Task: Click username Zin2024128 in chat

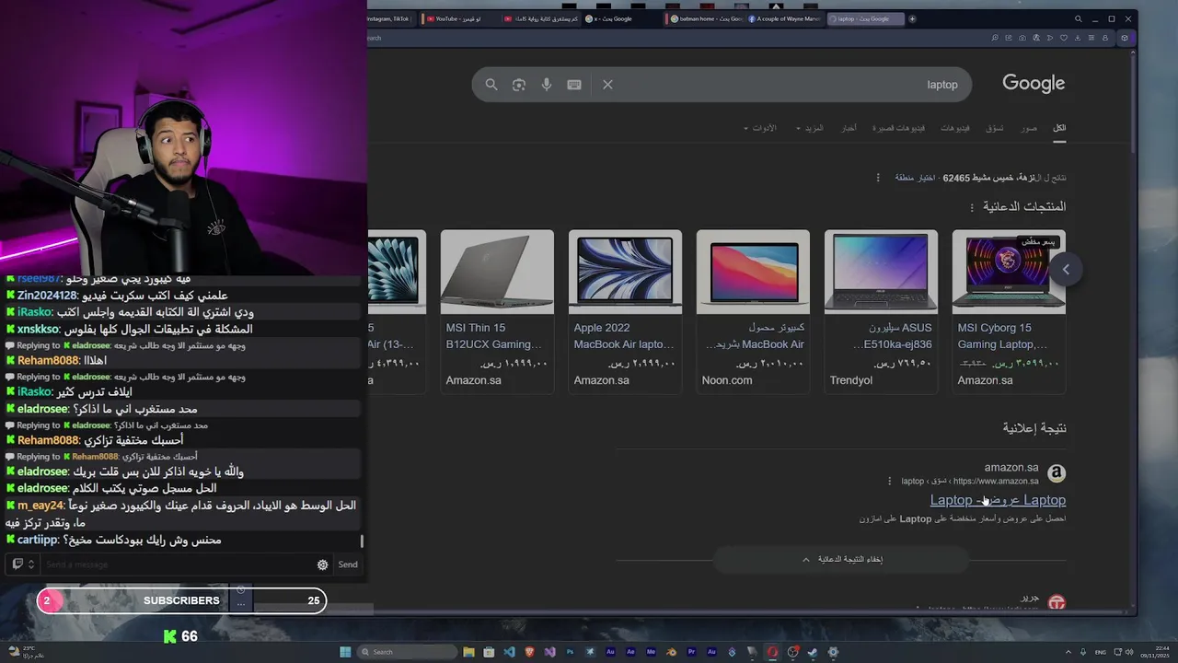Action: click(47, 296)
